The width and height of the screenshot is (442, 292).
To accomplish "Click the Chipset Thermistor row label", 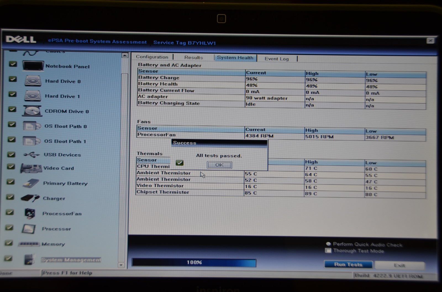I will [163, 192].
